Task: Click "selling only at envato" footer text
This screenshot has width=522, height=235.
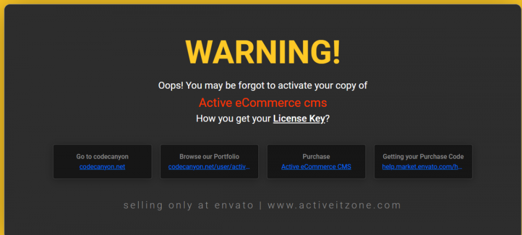Action: [189, 205]
